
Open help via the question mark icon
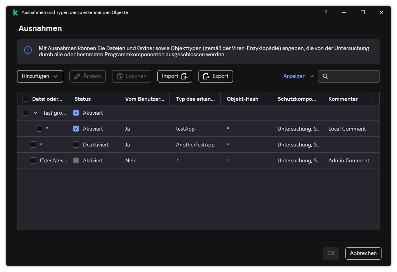(x=326, y=12)
